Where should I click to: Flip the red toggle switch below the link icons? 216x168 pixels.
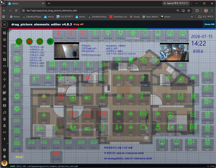tap(56, 154)
